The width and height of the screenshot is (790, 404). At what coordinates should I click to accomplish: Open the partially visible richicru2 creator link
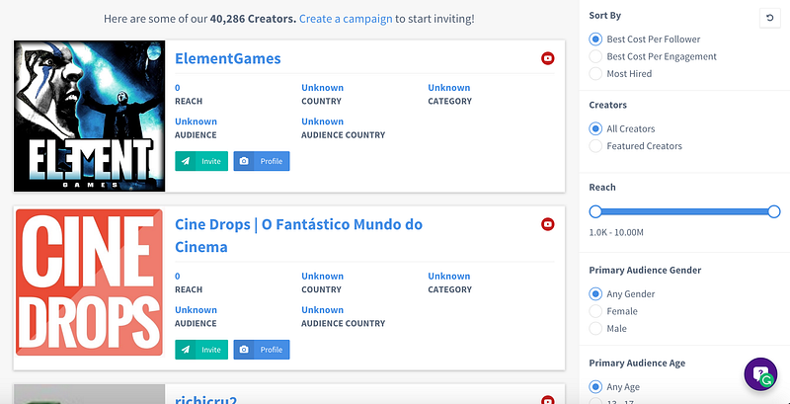206,400
